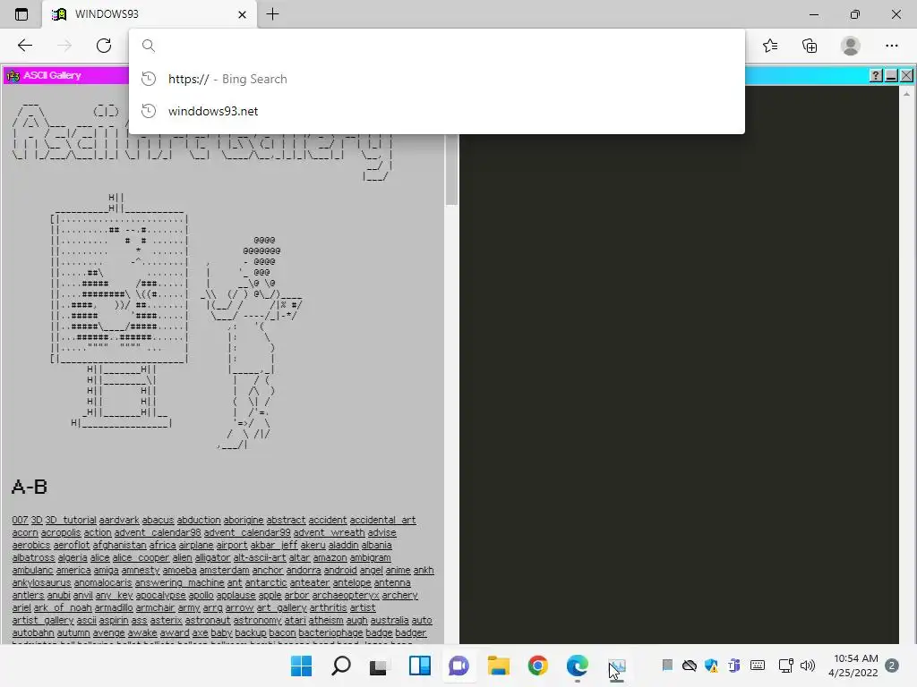This screenshot has width=917, height=687.
Task: Choose the 'https:// - Bing Search' suggestion
Action: [x=436, y=79]
